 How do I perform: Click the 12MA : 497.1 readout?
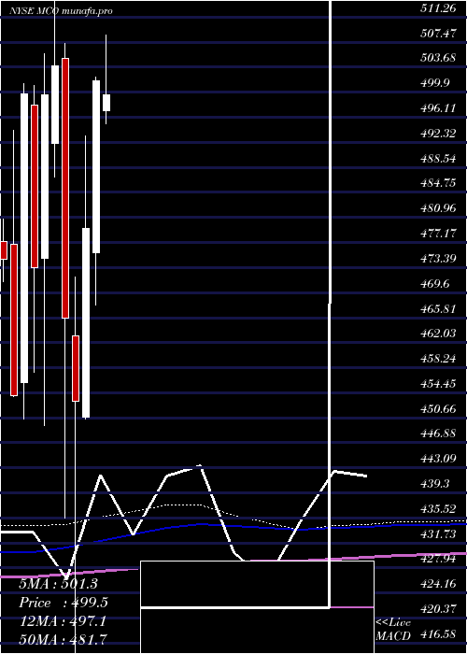click(x=63, y=621)
